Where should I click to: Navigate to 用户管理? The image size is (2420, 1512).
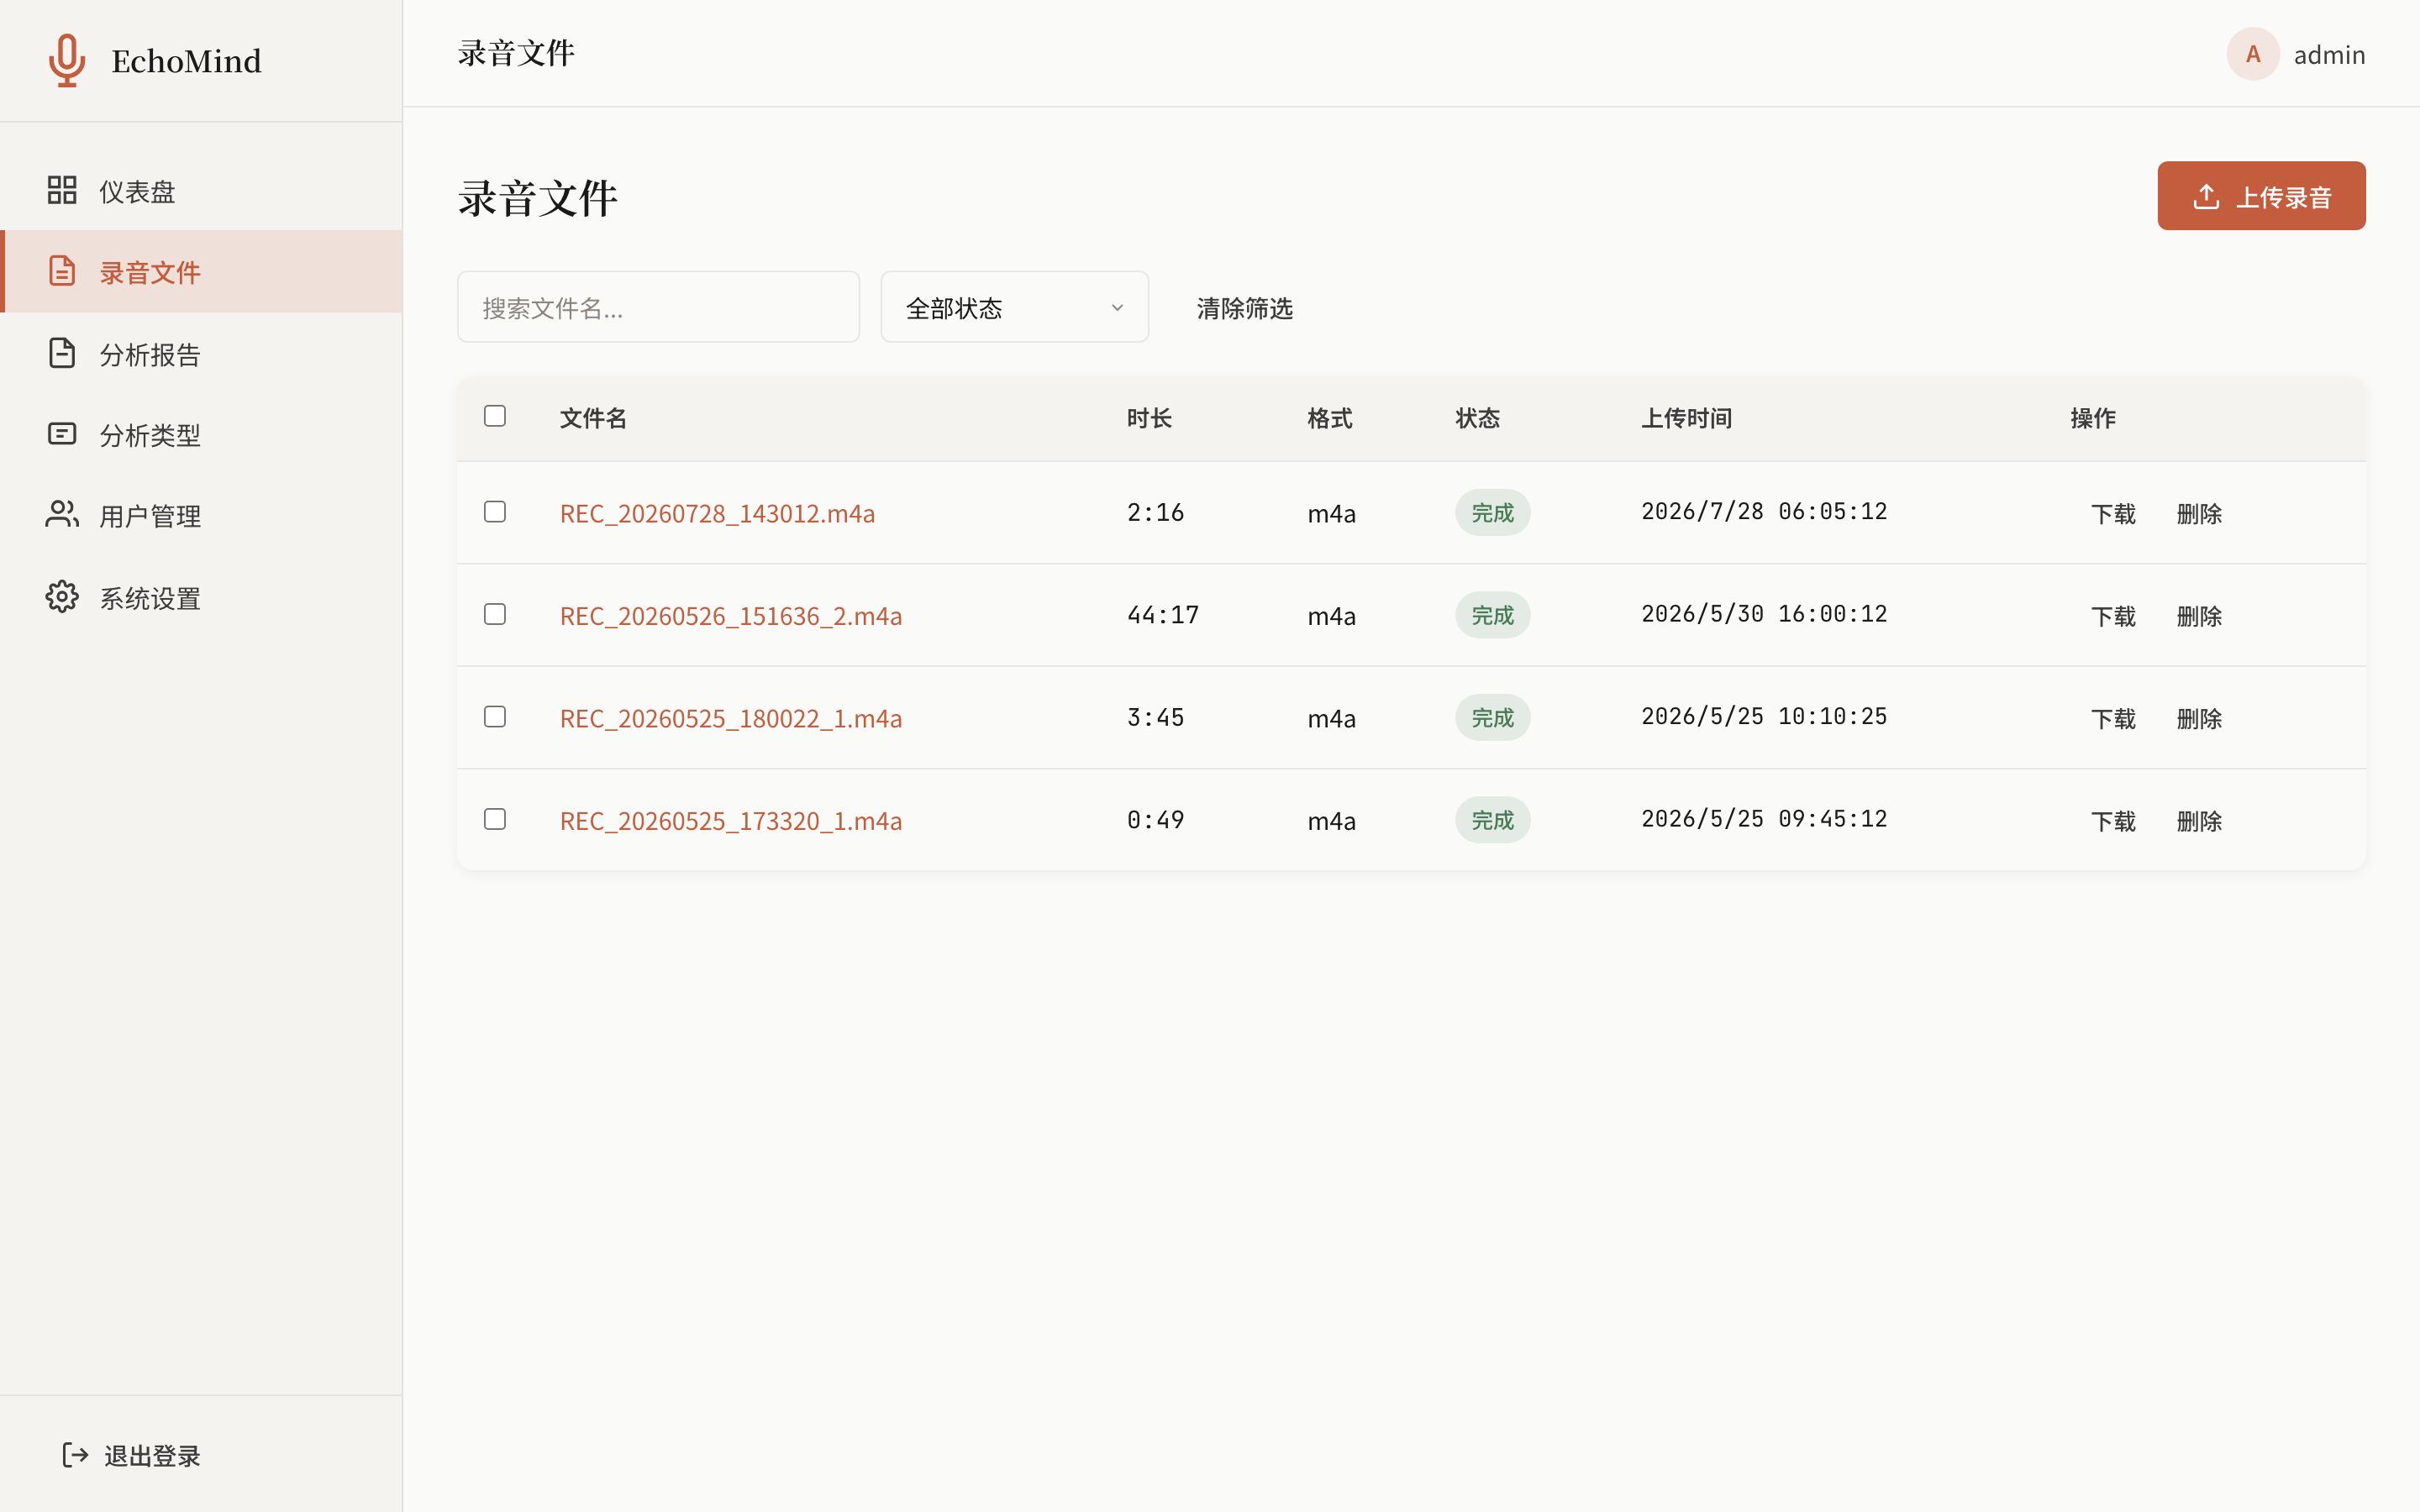201,515
